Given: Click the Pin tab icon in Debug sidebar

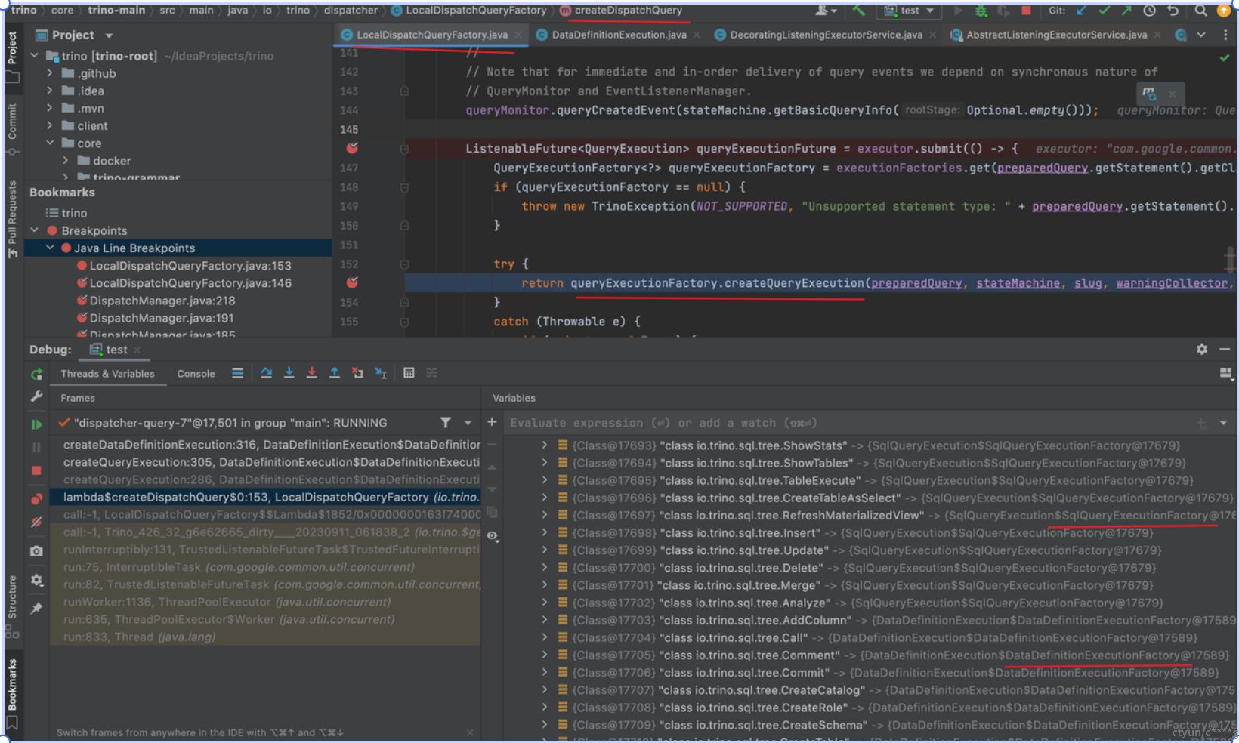Looking at the screenshot, I should tap(36, 609).
